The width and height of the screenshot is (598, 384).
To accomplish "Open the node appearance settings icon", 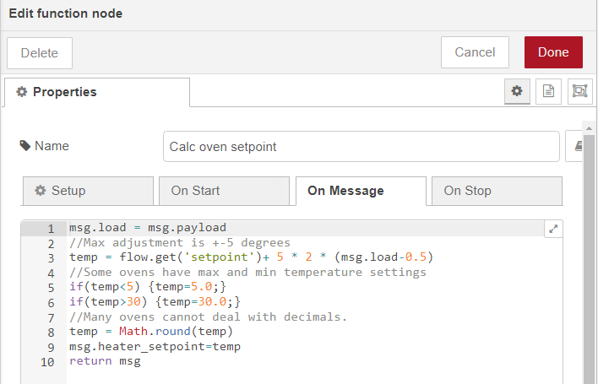I will 579,91.
